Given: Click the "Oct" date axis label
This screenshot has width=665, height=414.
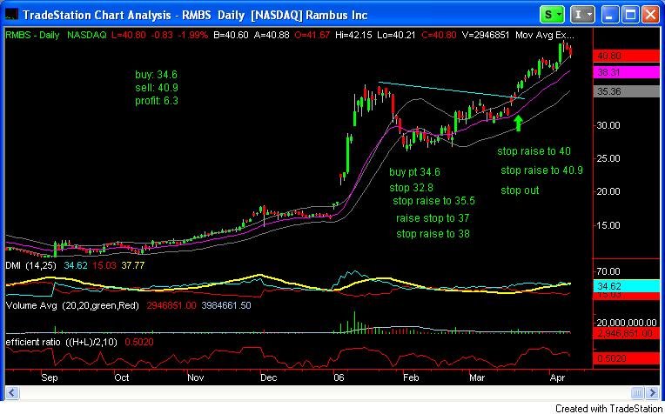Looking at the screenshot, I should pos(122,377).
